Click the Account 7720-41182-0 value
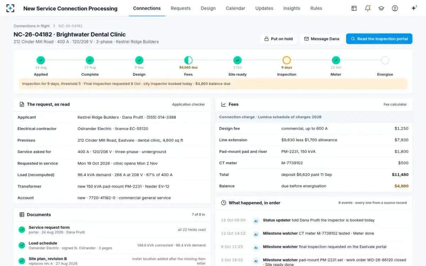426x266 pixels. 124,198
